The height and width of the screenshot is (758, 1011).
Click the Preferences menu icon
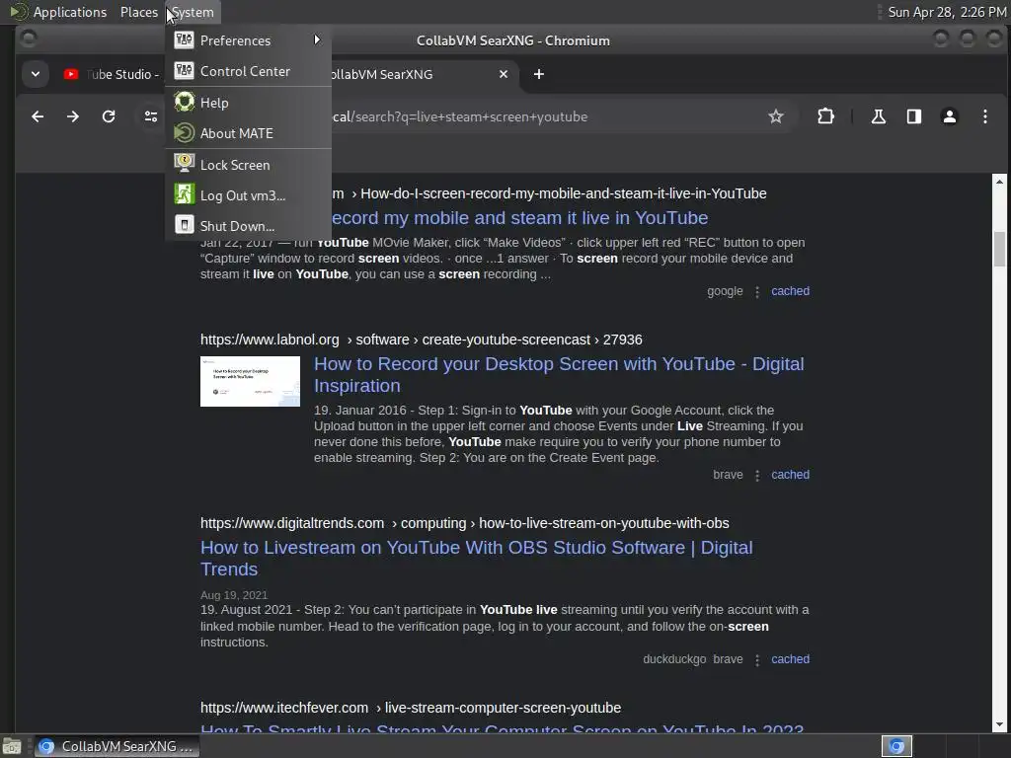[x=184, y=39]
